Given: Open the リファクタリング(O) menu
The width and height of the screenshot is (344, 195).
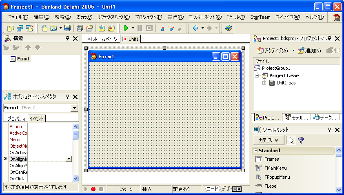Looking at the screenshot, I should pos(113,17).
